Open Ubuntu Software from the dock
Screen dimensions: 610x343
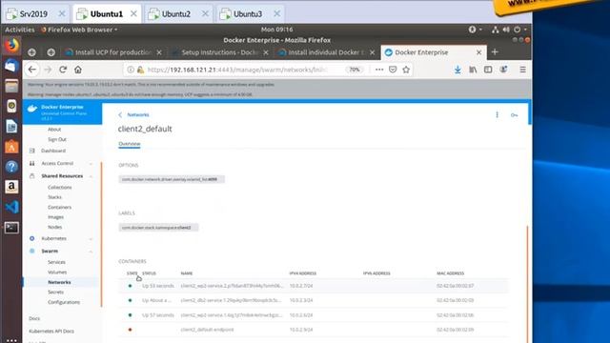(11, 147)
